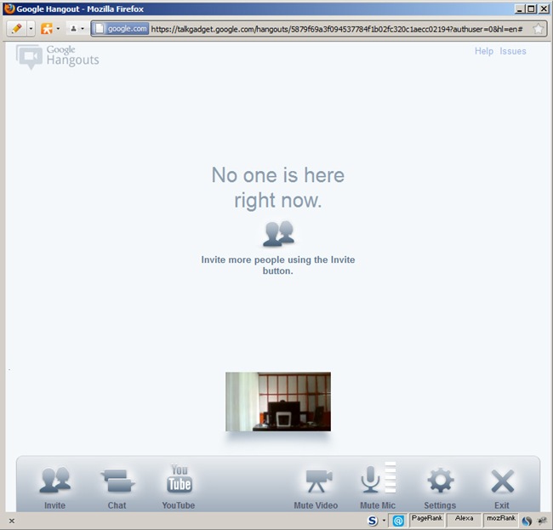
Task: Launch the YouTube sharing icon
Action: point(180,478)
